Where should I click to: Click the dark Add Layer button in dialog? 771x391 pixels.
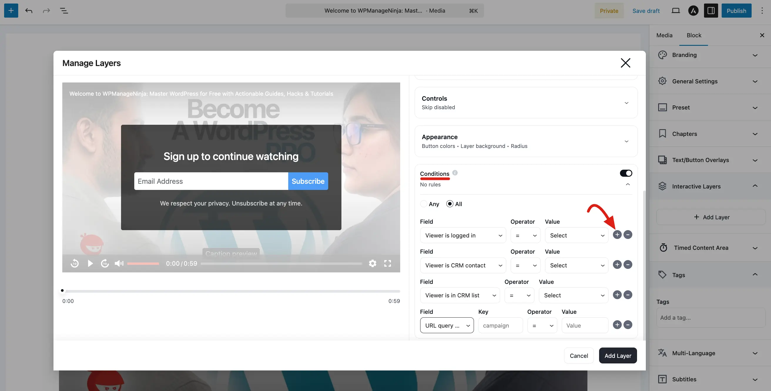pos(618,355)
